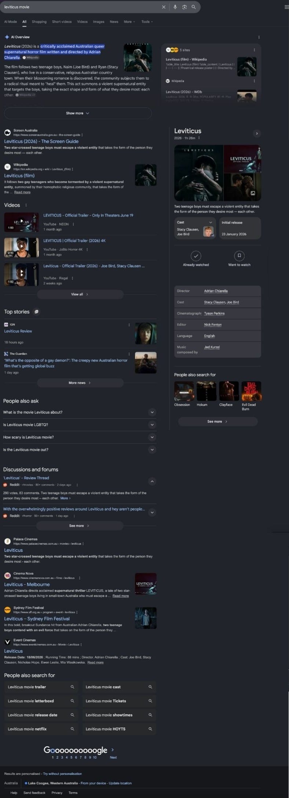The width and height of the screenshot is (289, 798).
Task: Open options for Wikipedia Leviticus (film) result
Action: pyautogui.click(x=73, y=169)
